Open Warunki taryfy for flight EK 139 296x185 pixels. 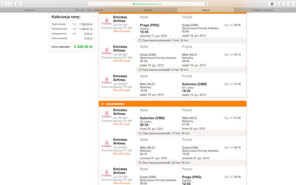tap(122, 183)
